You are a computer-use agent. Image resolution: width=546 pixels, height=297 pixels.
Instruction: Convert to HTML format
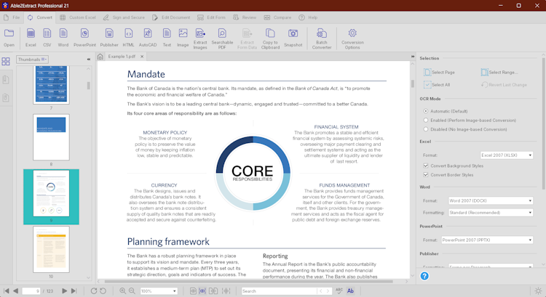128,33
